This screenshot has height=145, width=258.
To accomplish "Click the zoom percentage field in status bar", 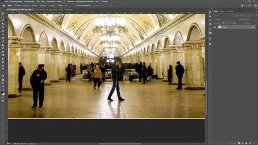I will click(x=9, y=144).
